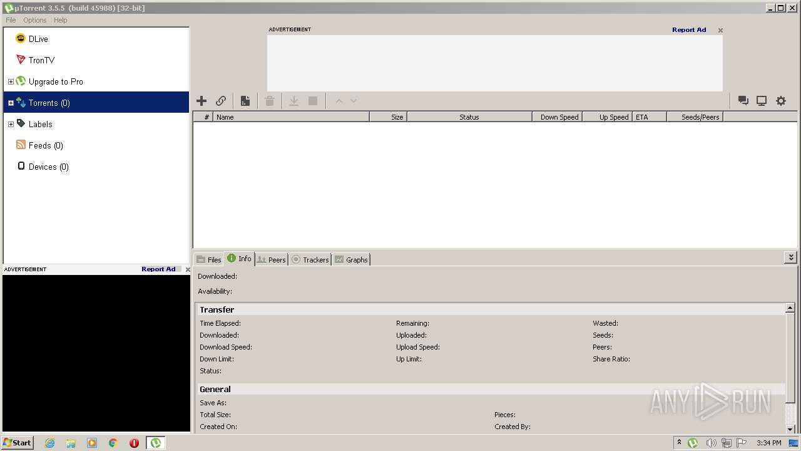Viewport: 801px width, 451px height.
Task: Launch Internet Explorer from the taskbar
Action: pos(49,443)
